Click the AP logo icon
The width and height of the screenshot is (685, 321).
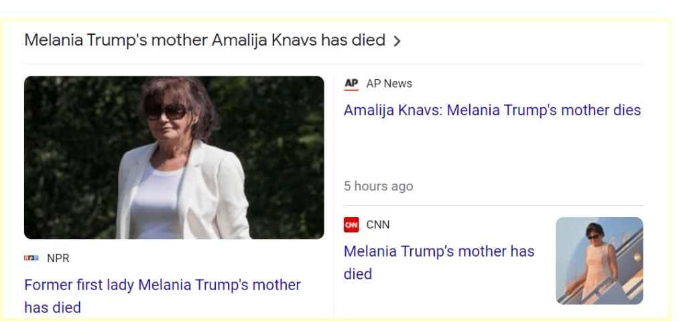click(x=351, y=84)
